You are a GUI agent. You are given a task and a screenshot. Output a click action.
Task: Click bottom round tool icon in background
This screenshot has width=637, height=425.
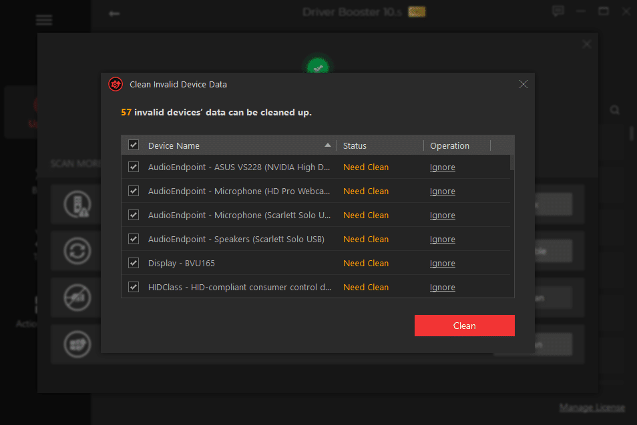pyautogui.click(x=77, y=344)
